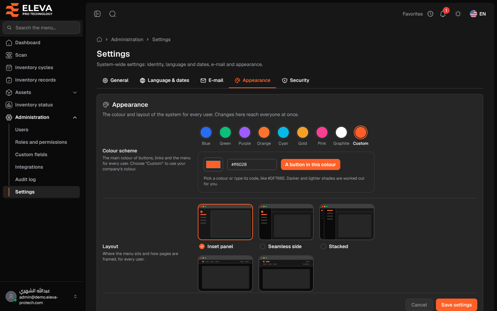This screenshot has width=497, height=311.
Task: Open Audit log in the sidebar
Action: click(x=26, y=179)
